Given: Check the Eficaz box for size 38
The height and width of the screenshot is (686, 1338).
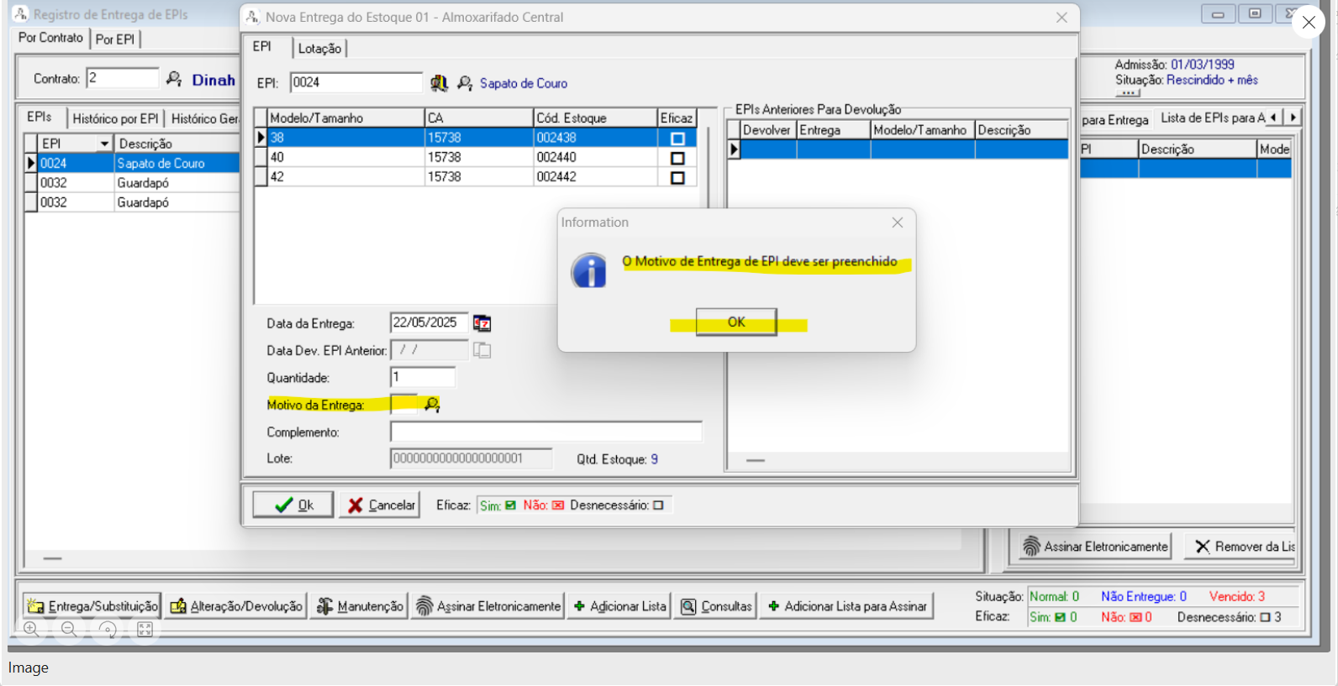Looking at the screenshot, I should coord(677,139).
